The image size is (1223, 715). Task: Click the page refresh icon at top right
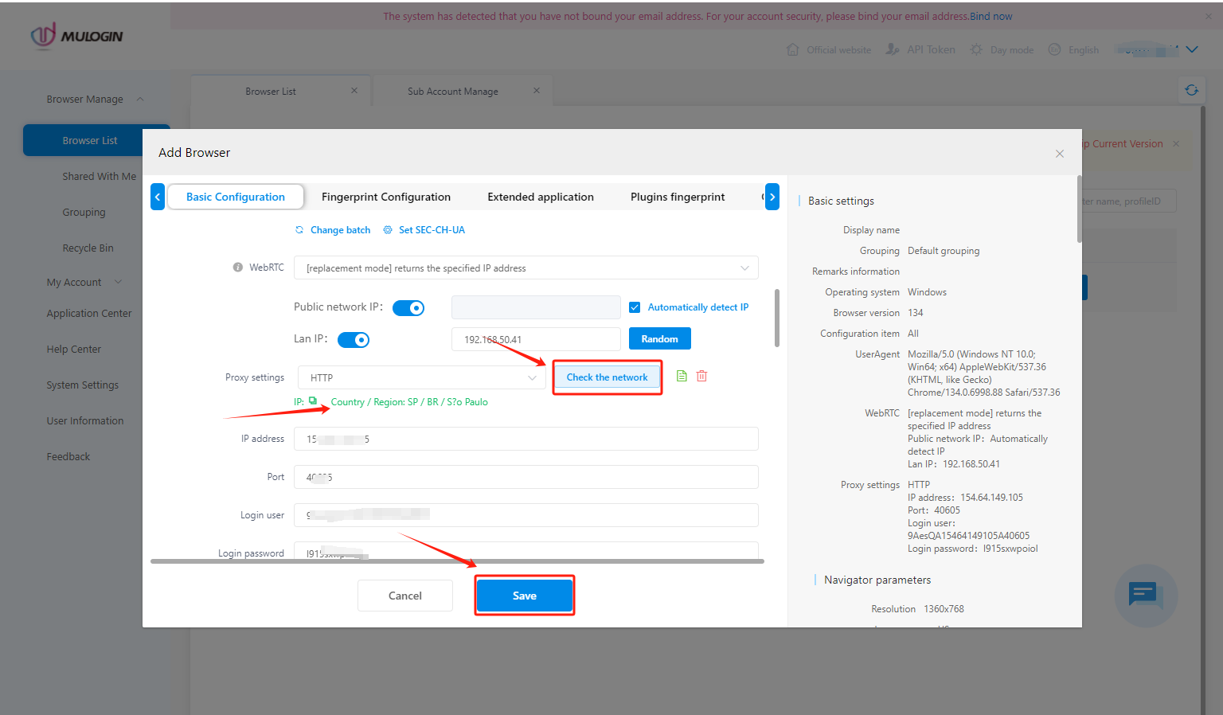pyautogui.click(x=1191, y=90)
